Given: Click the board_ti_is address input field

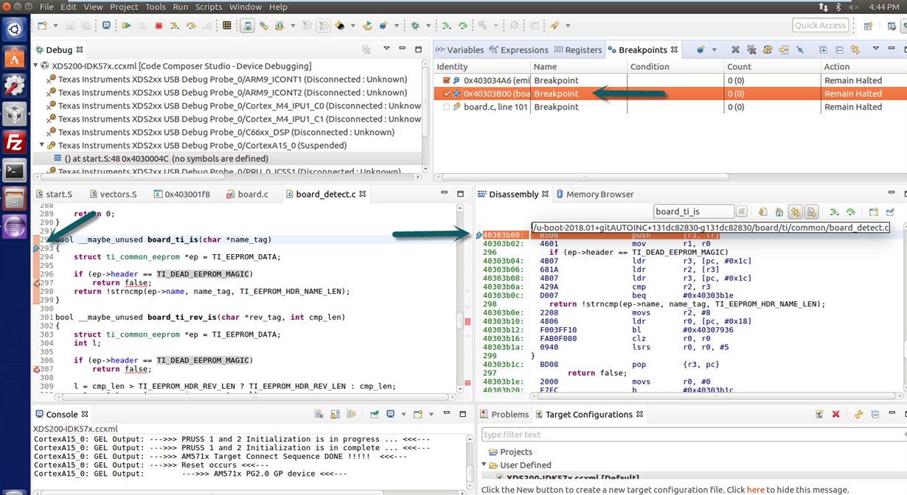Looking at the screenshot, I should coord(693,212).
